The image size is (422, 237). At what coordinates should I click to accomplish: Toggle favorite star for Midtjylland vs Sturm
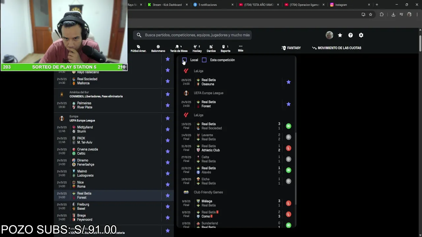click(x=167, y=129)
